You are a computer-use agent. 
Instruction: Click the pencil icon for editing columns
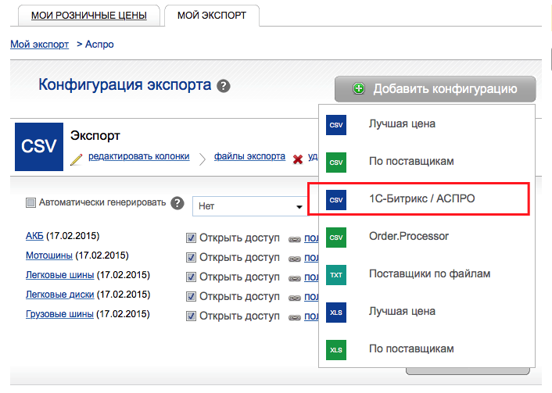(x=76, y=159)
